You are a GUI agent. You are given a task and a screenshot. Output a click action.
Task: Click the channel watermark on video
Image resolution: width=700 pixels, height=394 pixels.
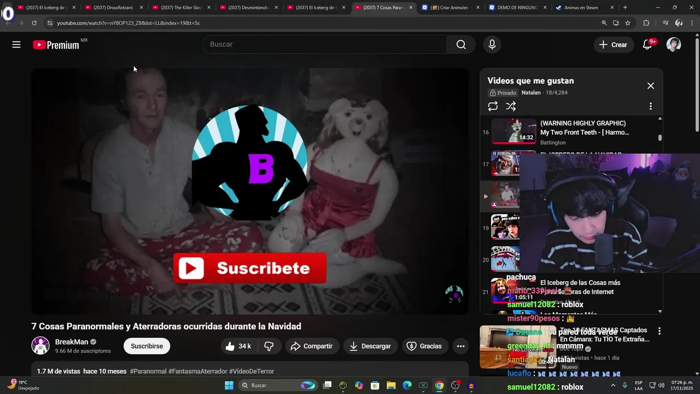(454, 294)
